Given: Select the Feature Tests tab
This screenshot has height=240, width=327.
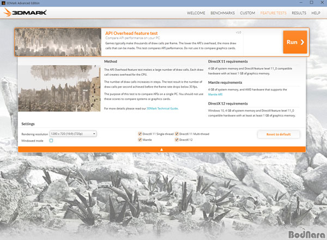Looking at the screenshot, I should pos(273,13).
